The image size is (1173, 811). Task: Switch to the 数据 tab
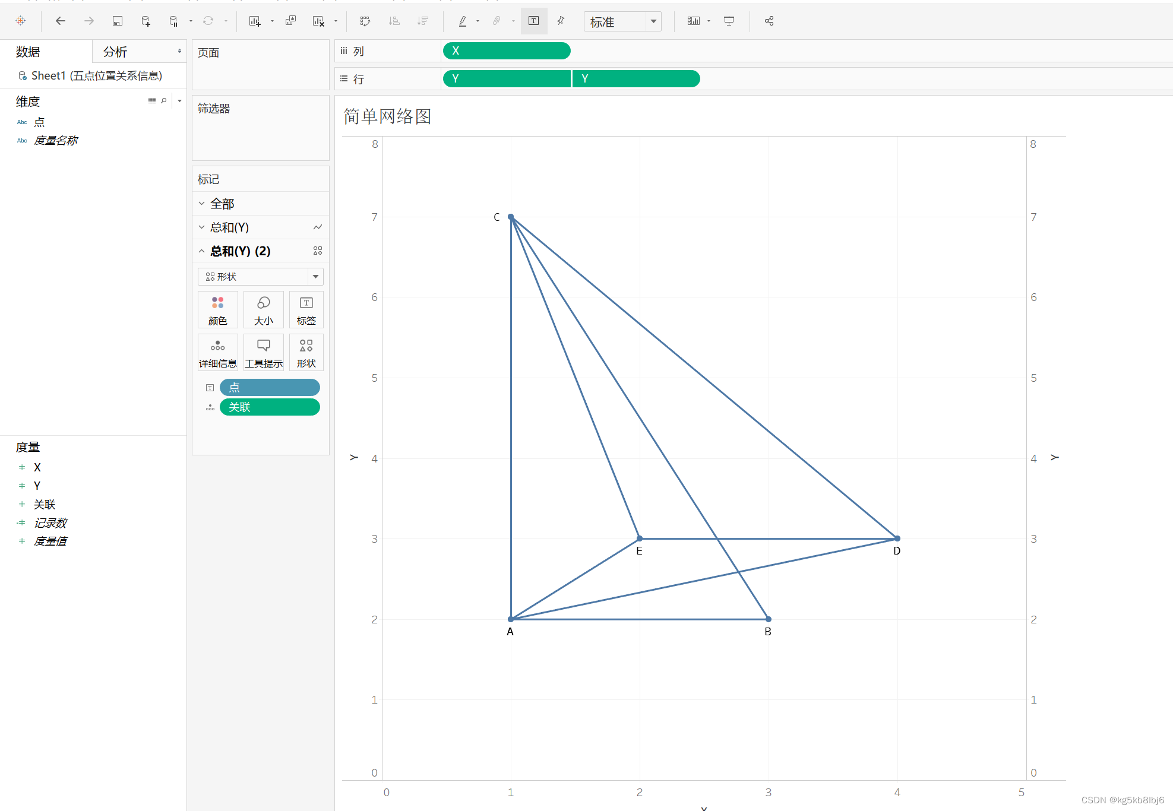click(x=28, y=52)
